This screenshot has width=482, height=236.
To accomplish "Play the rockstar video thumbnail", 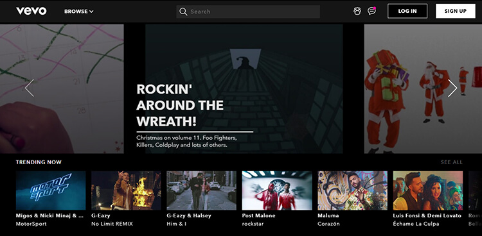I will coord(277,190).
